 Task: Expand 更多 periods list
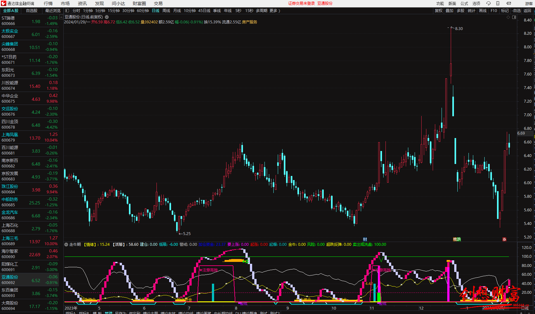point(275,11)
